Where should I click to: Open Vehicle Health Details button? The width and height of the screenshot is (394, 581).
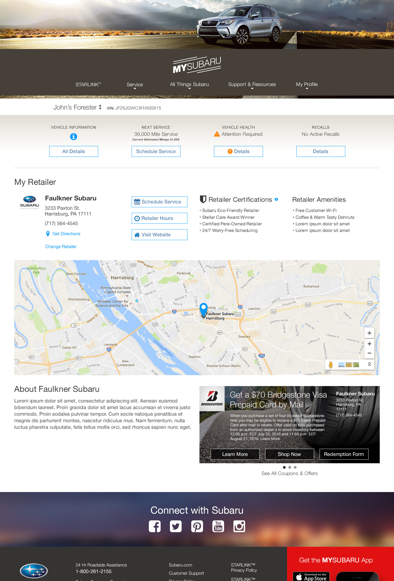coord(238,151)
